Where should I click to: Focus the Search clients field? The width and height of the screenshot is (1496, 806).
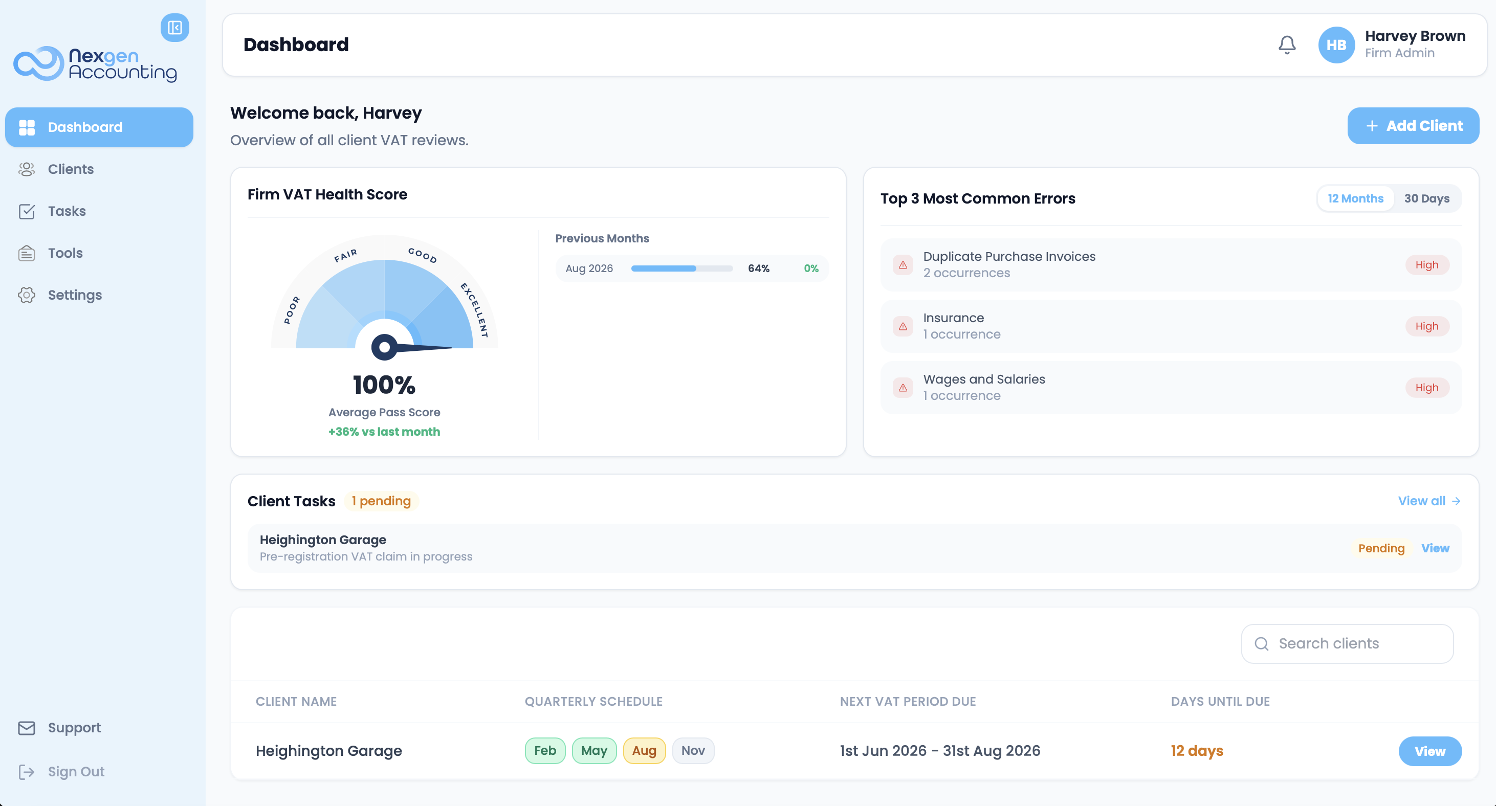[x=1347, y=643]
